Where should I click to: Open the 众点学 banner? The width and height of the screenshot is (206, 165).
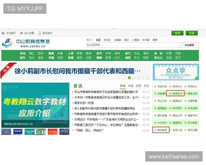point(176,72)
